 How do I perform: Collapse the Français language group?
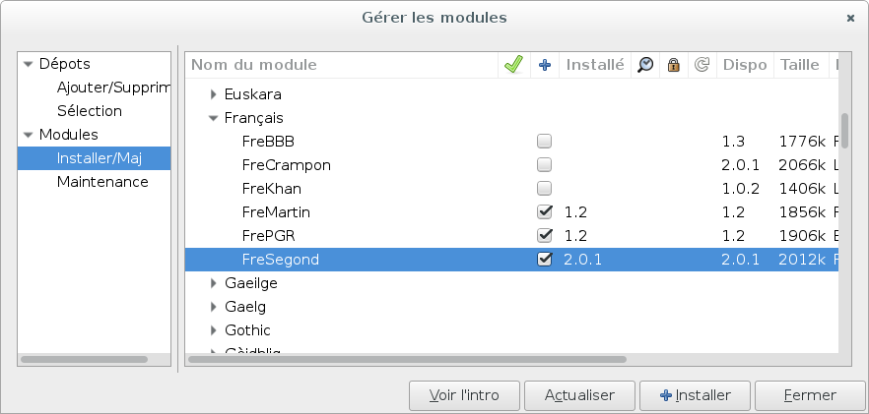coord(214,118)
